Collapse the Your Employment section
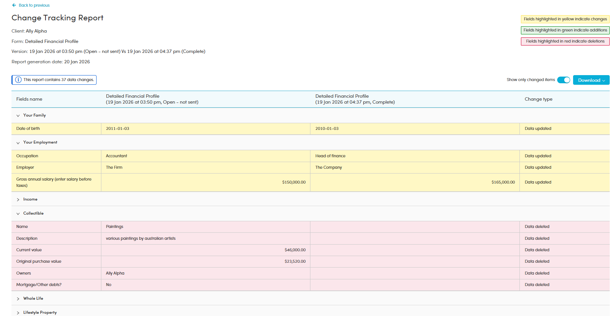This screenshot has width=616, height=316. tap(18, 142)
